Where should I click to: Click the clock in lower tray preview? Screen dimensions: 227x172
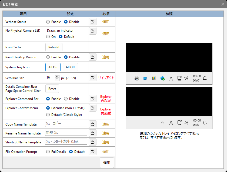coord(197,123)
